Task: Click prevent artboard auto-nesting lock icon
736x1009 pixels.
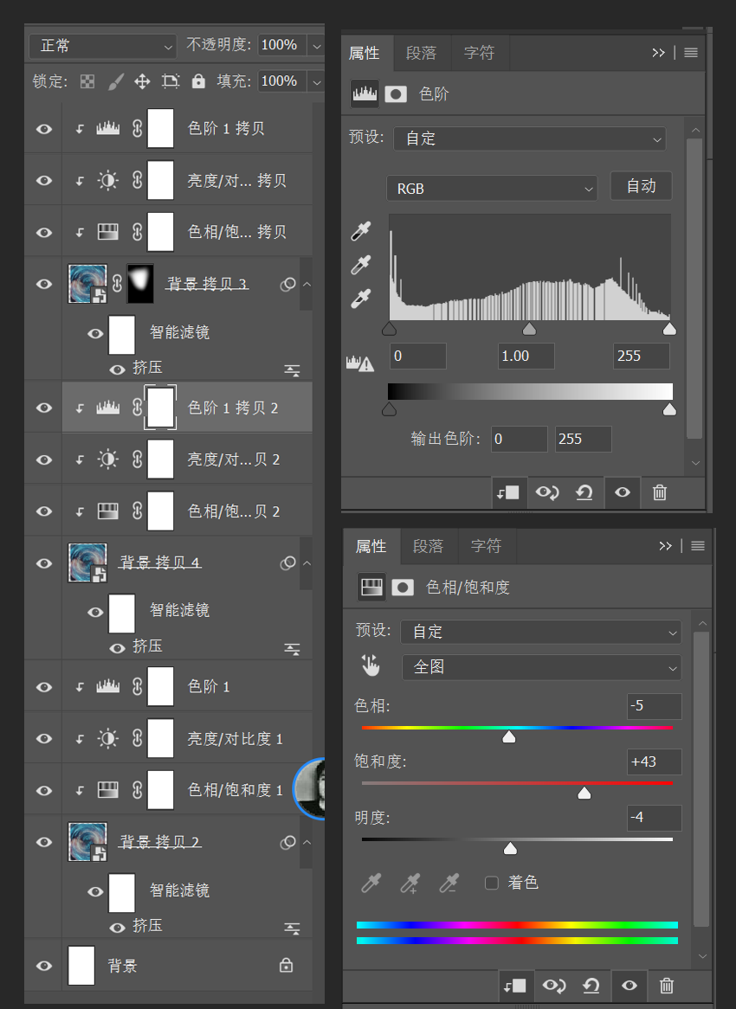Action: (x=171, y=81)
